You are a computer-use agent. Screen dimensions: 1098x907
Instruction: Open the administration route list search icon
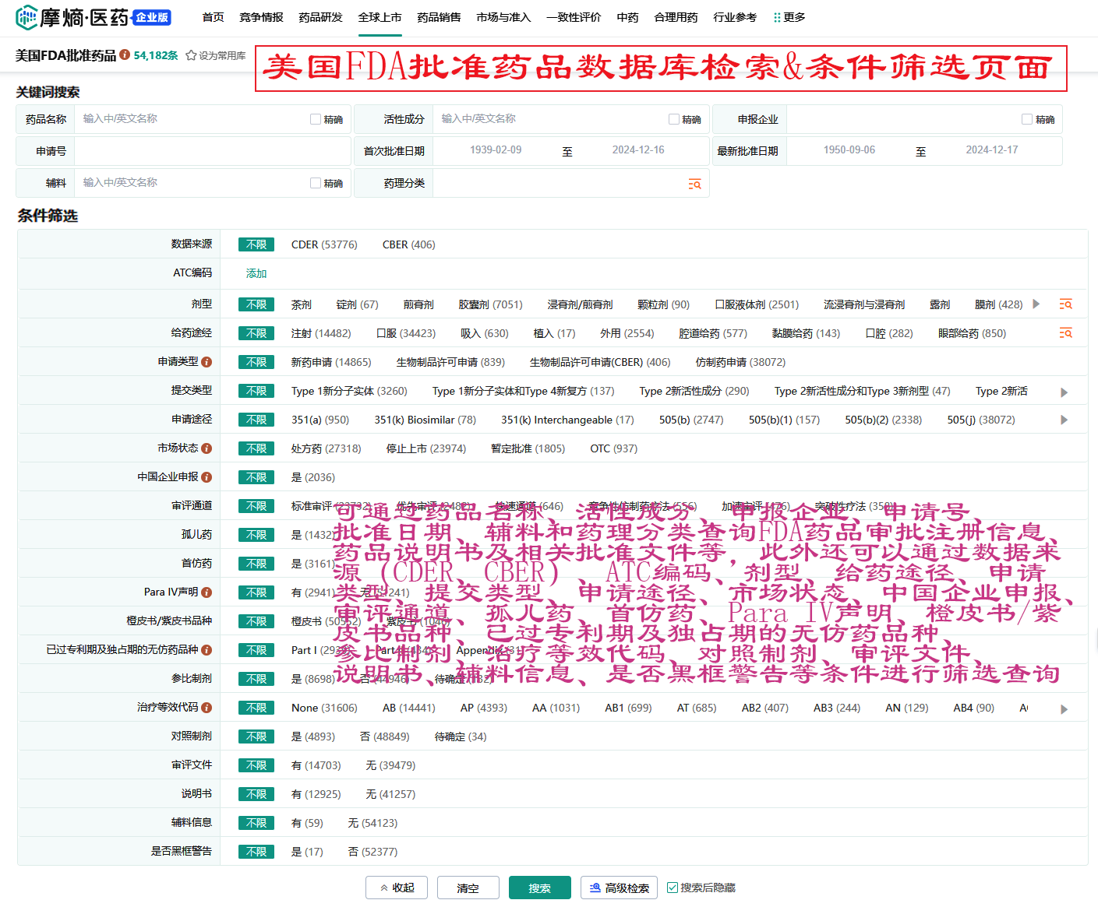click(1065, 333)
